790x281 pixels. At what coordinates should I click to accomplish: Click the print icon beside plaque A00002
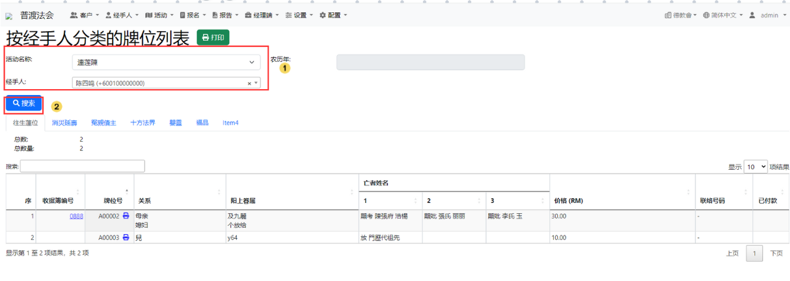(x=126, y=216)
